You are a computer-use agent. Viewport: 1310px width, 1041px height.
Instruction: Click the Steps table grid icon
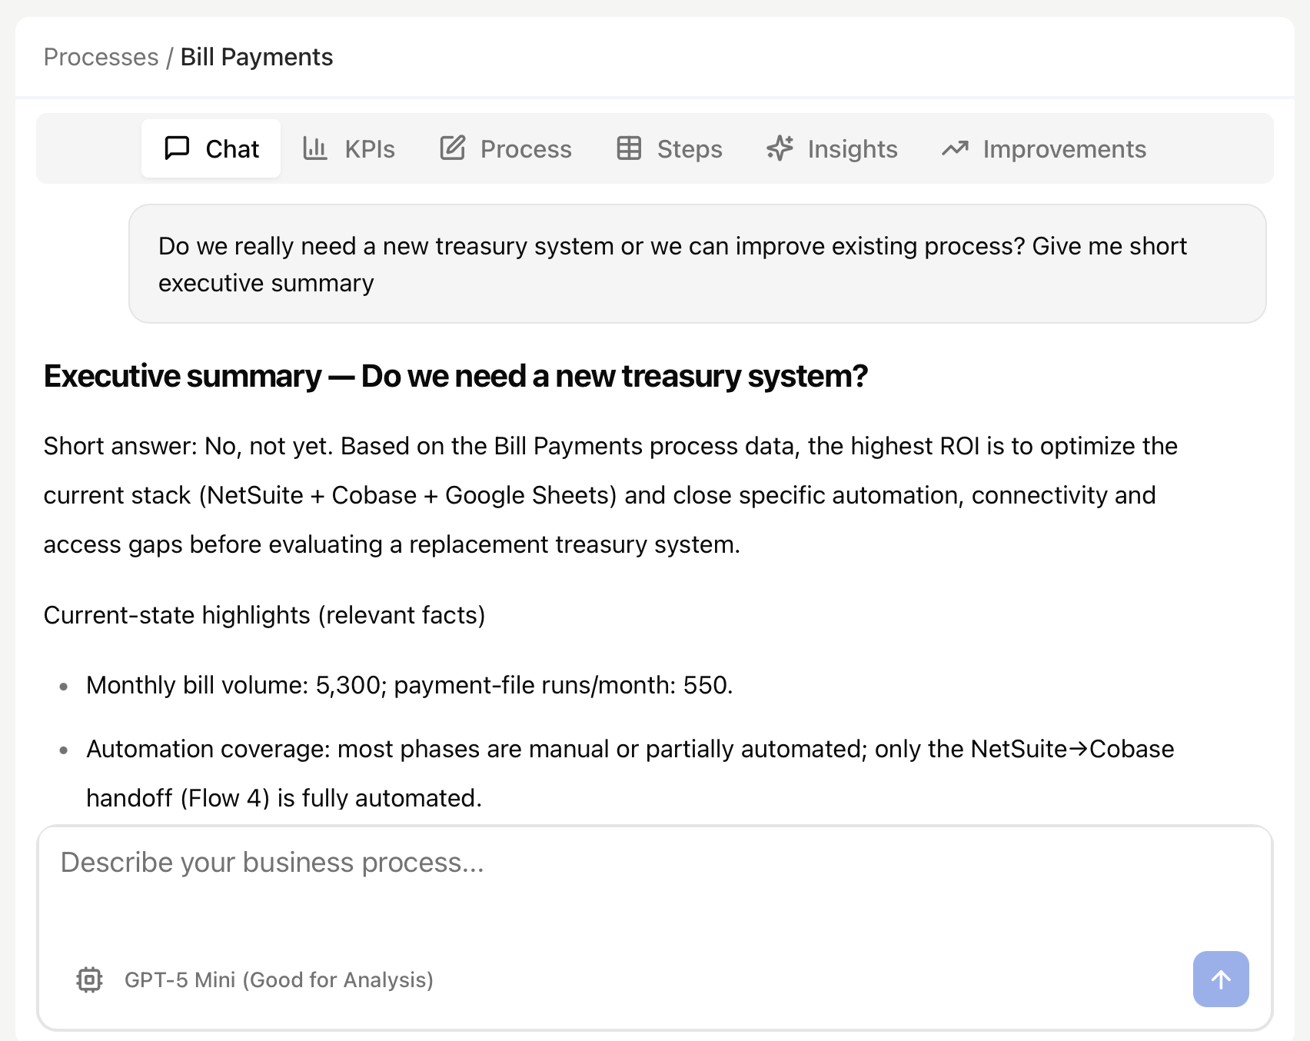[629, 148]
